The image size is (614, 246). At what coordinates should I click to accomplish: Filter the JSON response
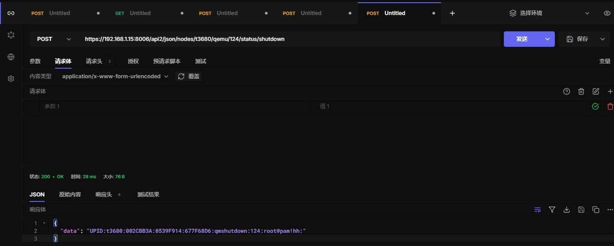point(552,210)
